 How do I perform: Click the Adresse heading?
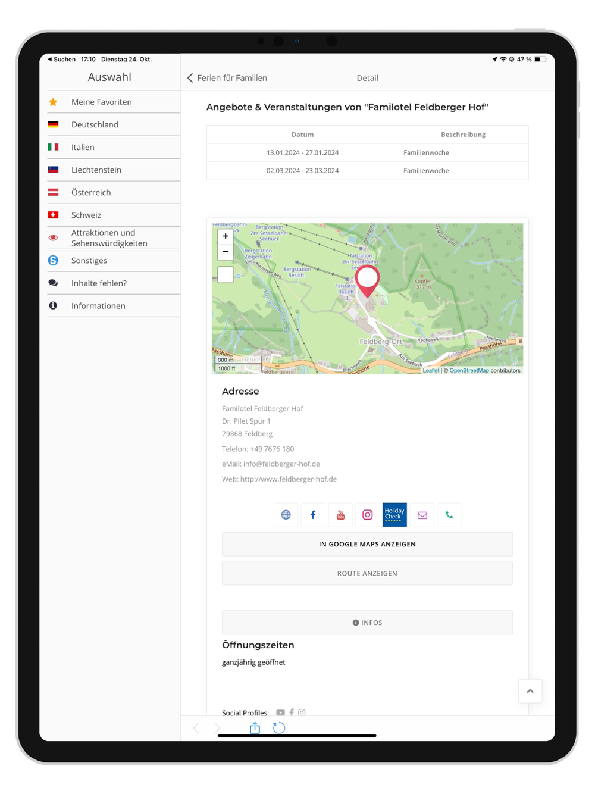tap(240, 392)
